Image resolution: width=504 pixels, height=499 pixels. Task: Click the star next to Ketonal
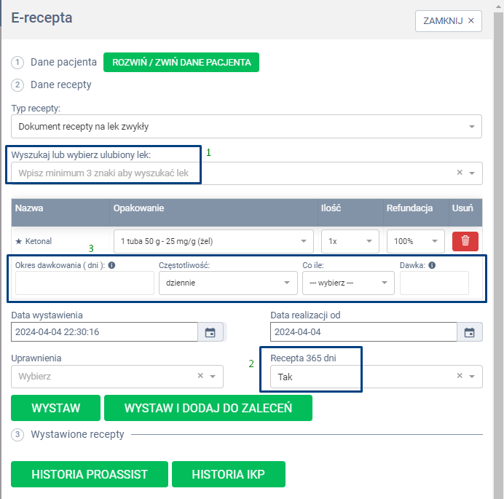point(18,241)
